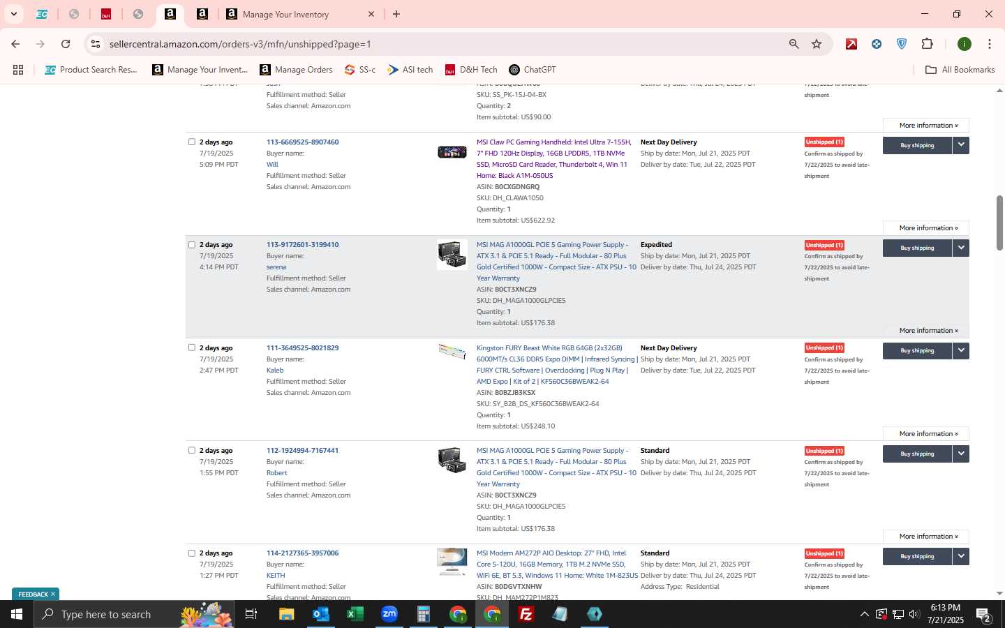Image resolution: width=1005 pixels, height=628 pixels.
Task: Open the site information icon in address bar
Action: coord(96,44)
